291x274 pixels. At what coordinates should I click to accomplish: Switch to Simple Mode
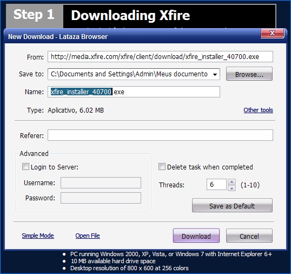(x=38, y=236)
